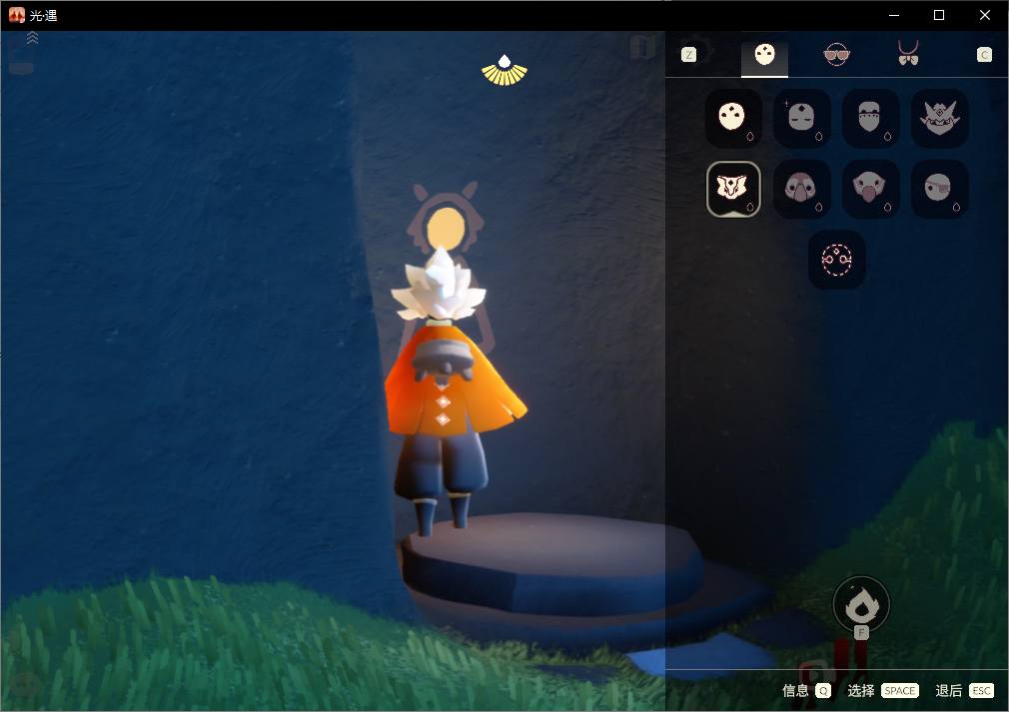Pick the stitched-band face mask
Screen dimensions: 1009x712
tap(871, 119)
